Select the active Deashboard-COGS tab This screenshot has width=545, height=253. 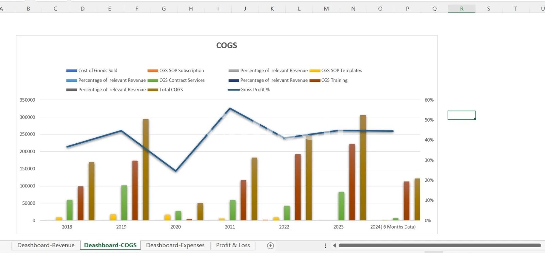tap(110, 245)
